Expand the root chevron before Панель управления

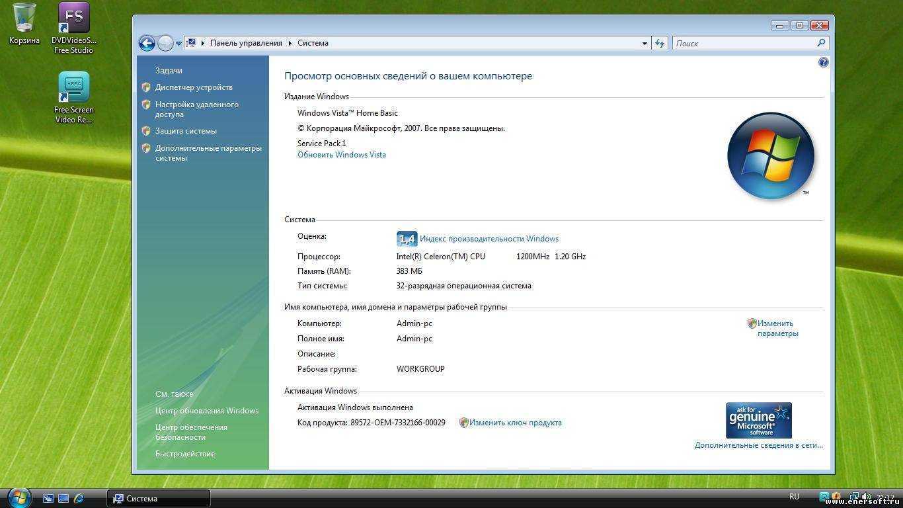coord(203,43)
